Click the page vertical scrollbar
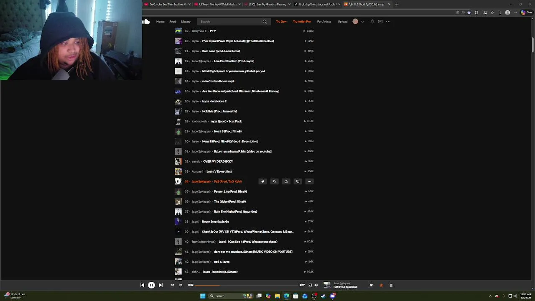The height and width of the screenshot is (301, 535). (532, 45)
